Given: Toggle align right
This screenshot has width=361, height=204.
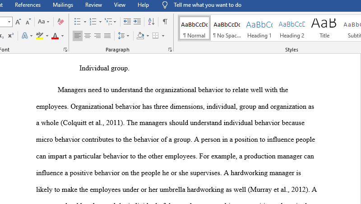Looking at the screenshot, I should (97, 36).
